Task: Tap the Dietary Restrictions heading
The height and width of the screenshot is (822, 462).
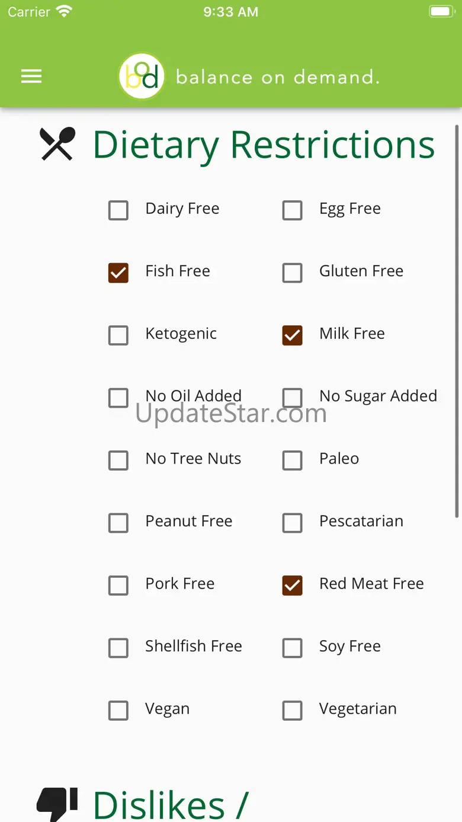Action: pos(264,144)
